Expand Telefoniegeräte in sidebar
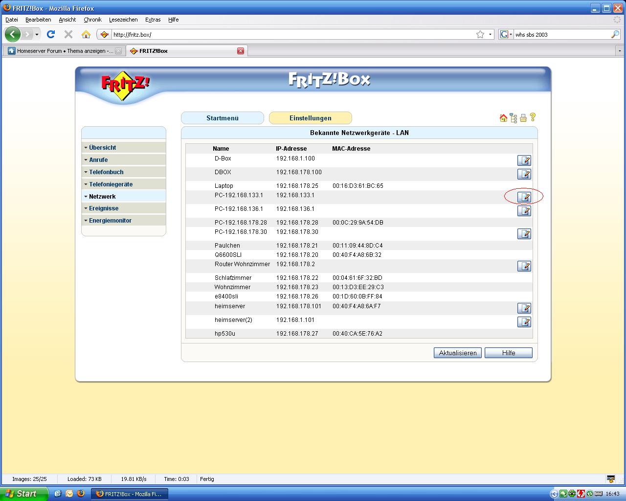Viewport: 626px width, 501px height. 111,184
